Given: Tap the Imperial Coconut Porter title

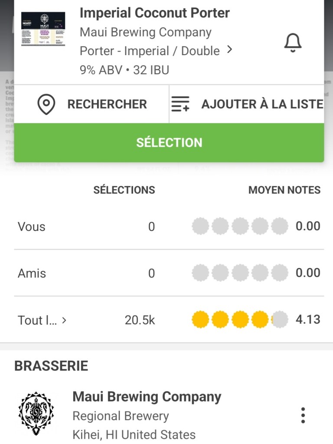Looking at the screenshot, I should tap(155, 13).
